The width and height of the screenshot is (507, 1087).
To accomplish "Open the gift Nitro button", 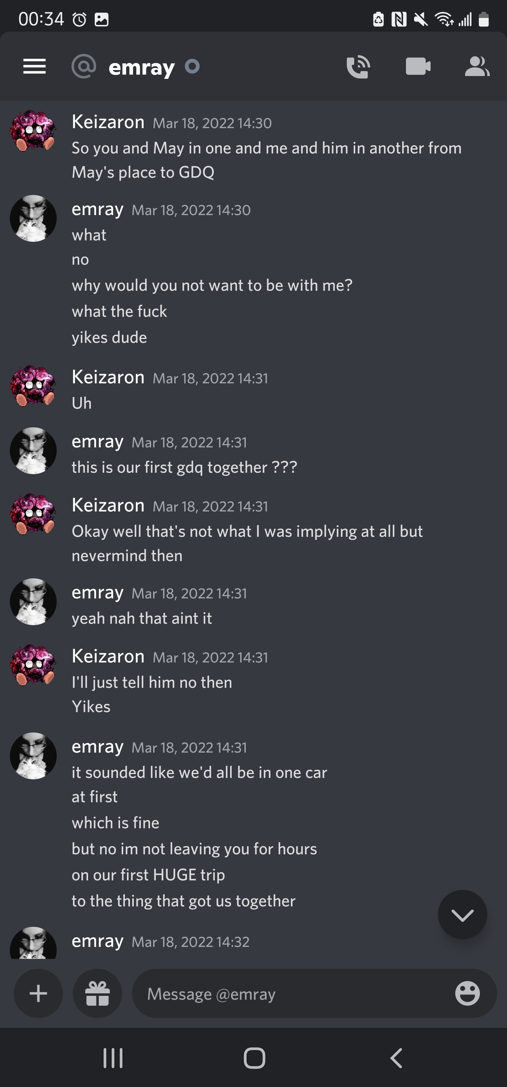I will [x=98, y=993].
